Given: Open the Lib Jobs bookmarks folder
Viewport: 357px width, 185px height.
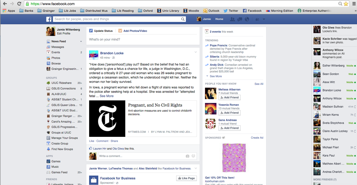Looking at the screenshot, I should (67, 11).
